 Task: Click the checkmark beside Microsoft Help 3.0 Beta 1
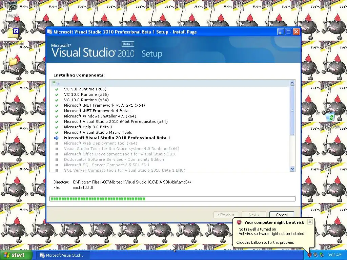pos(57,127)
